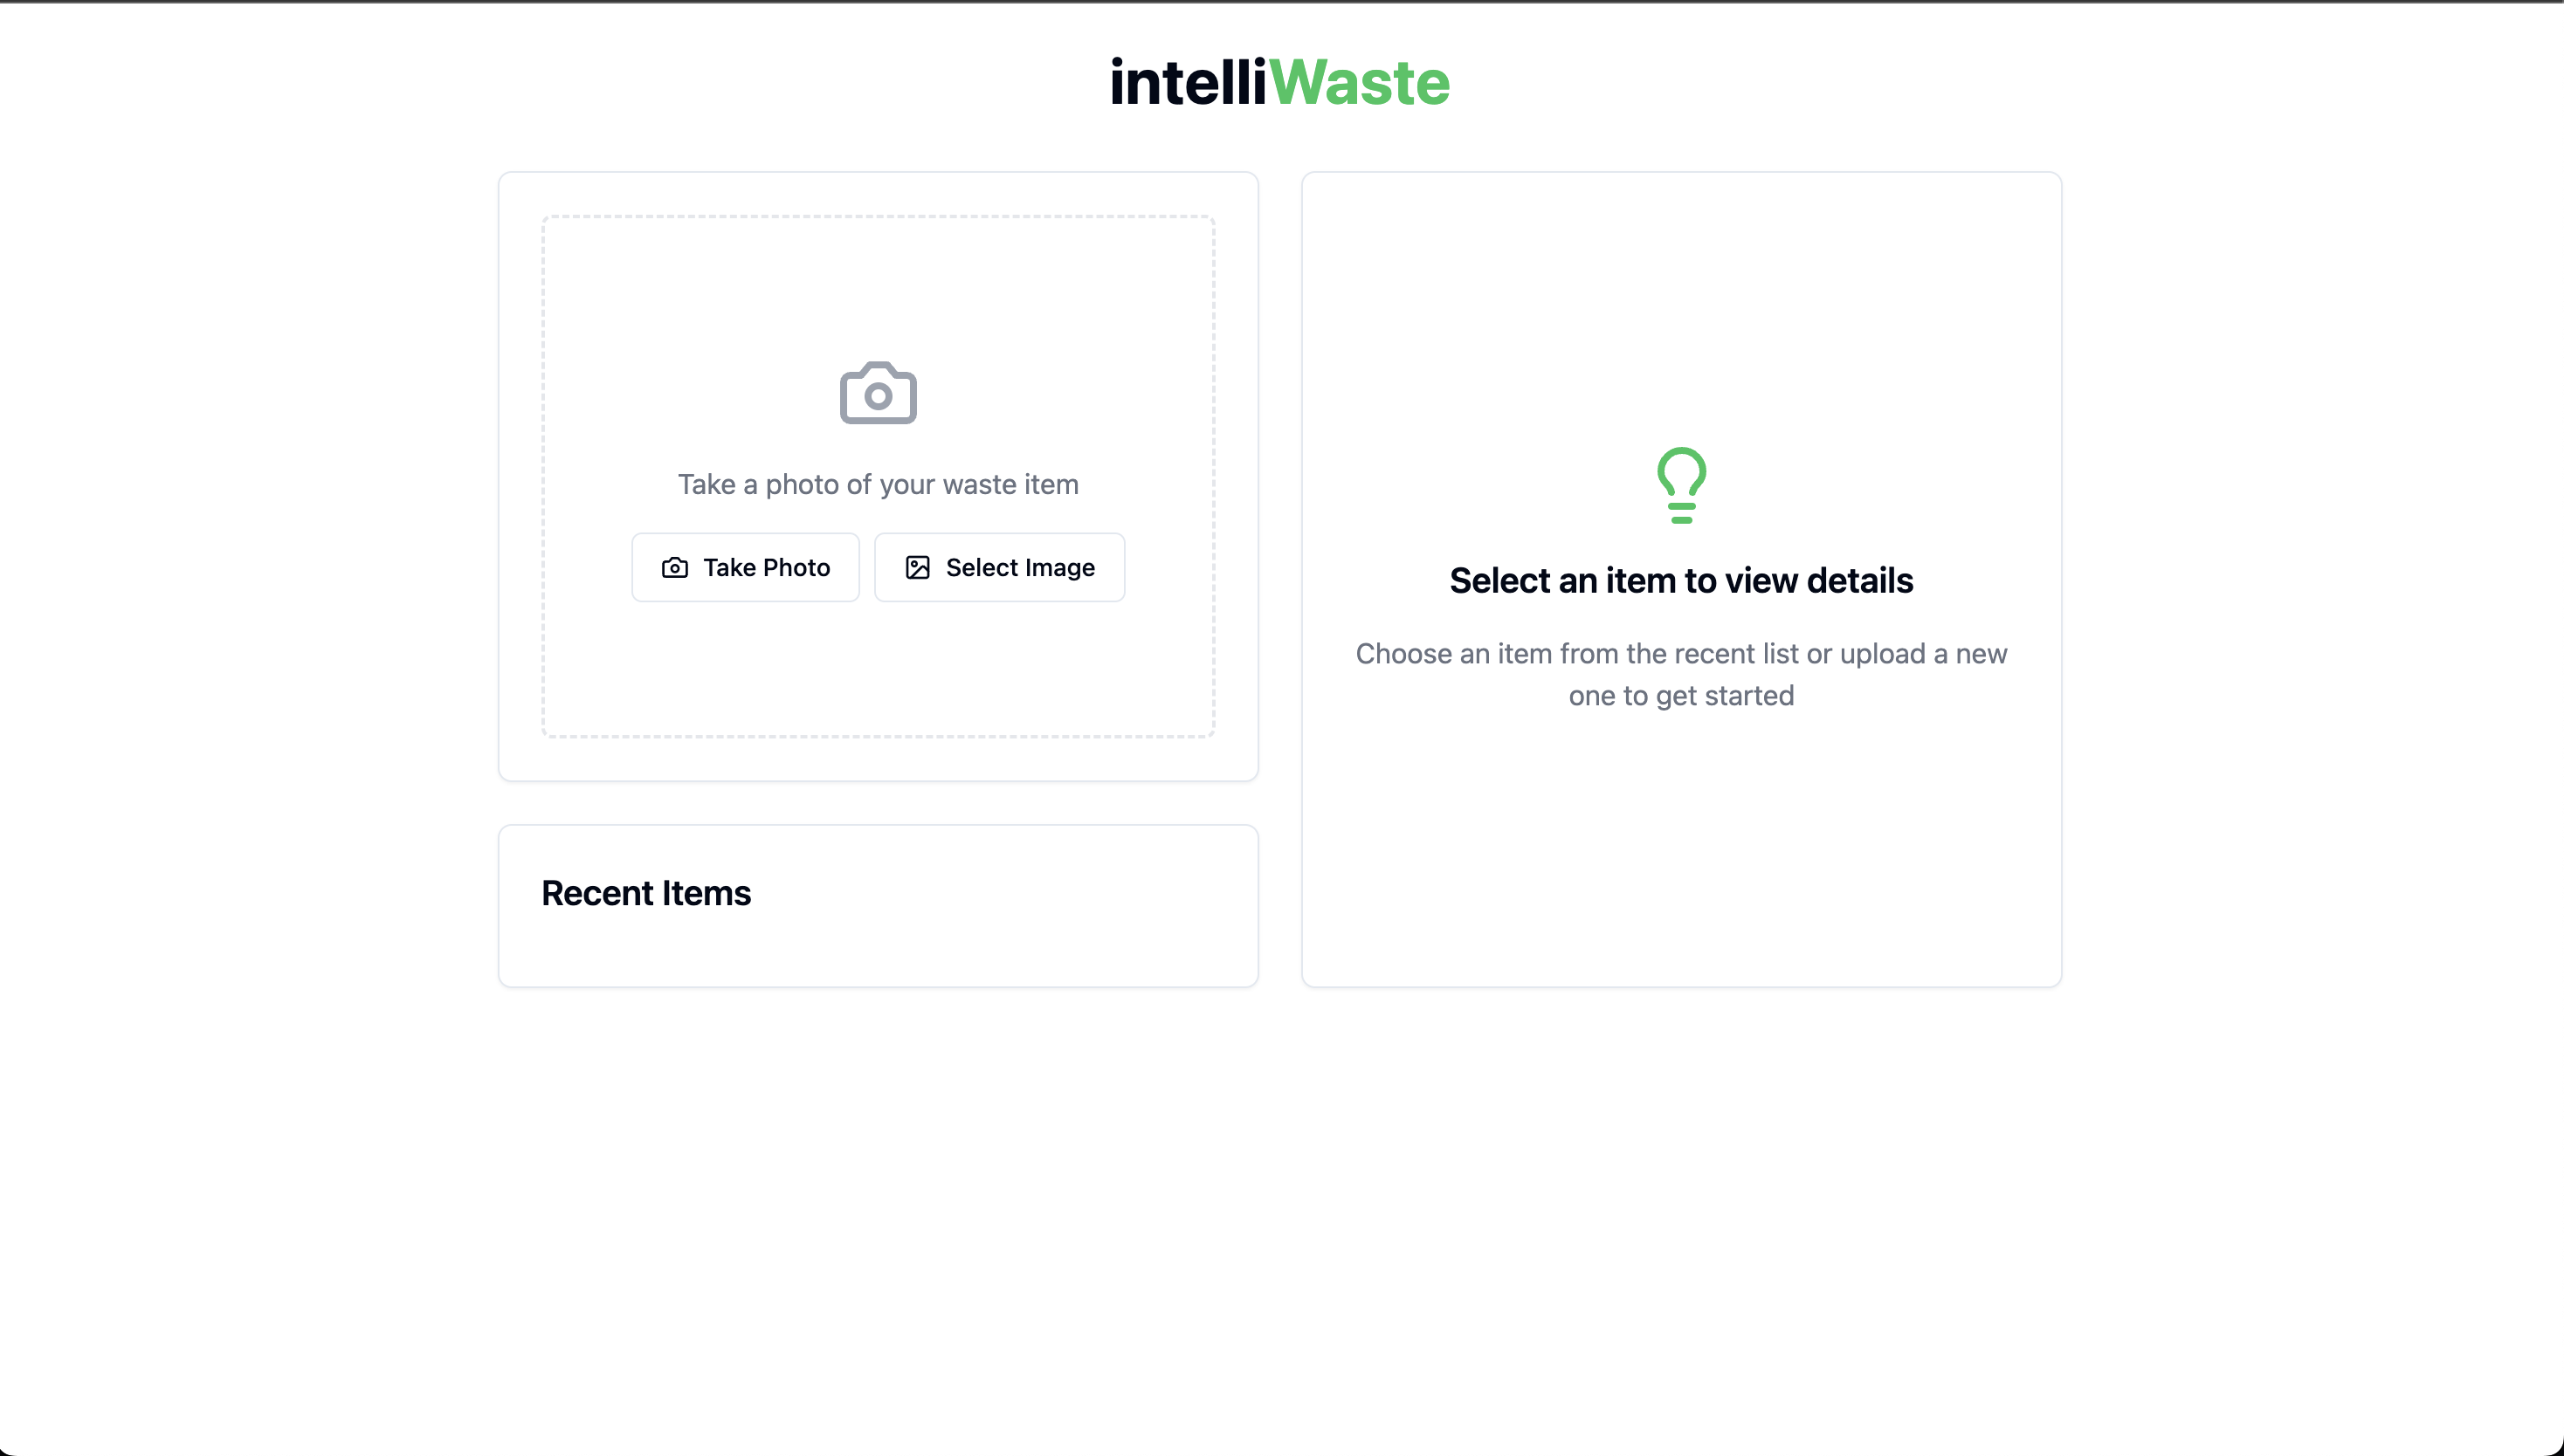Screen dimensions: 2564x1456
Task: Click the intelliWaste logo at top
Action: point(1280,83)
